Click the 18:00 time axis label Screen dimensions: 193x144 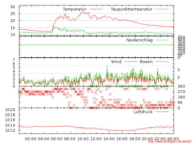(135, 139)
